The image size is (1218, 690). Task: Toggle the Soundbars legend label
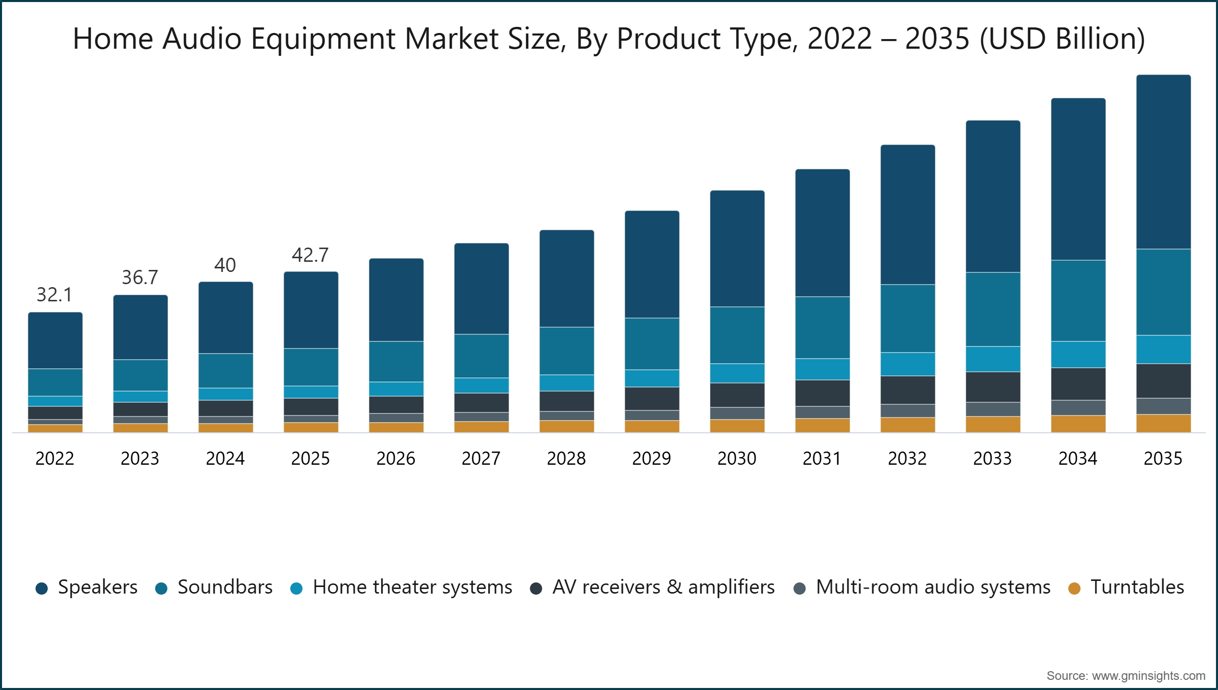[x=225, y=587]
